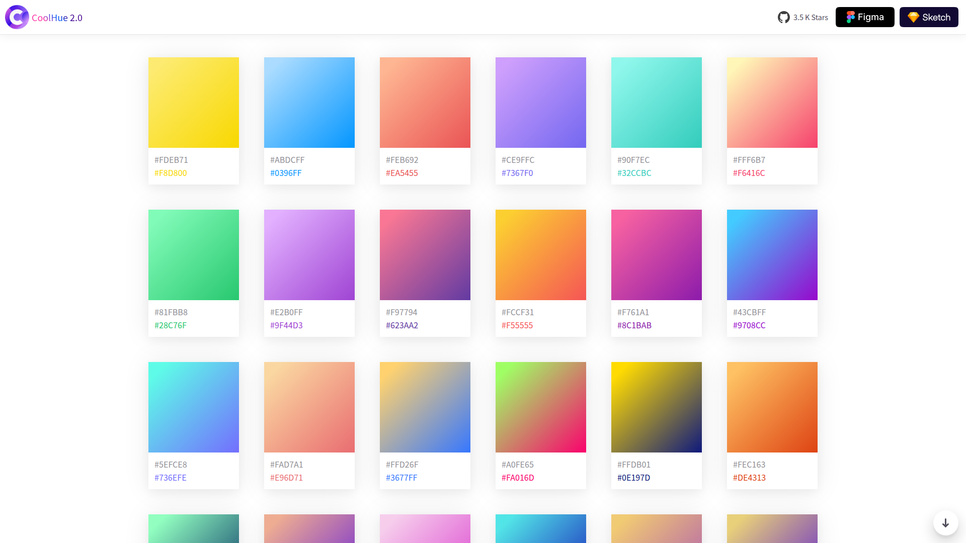The image size is (966, 543).
Task: Select the cyan #5EFCE8 gradient swatch
Action: pyautogui.click(x=194, y=407)
